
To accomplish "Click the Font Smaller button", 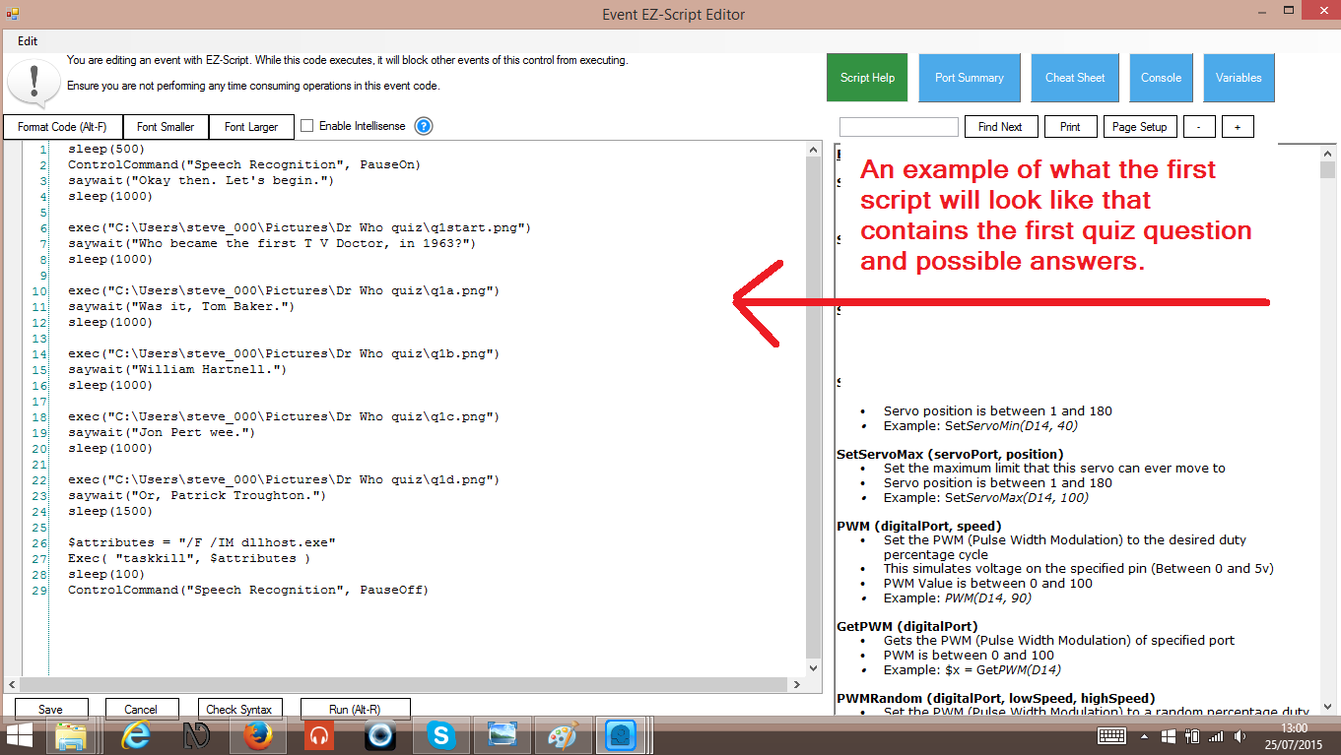I will click(166, 127).
